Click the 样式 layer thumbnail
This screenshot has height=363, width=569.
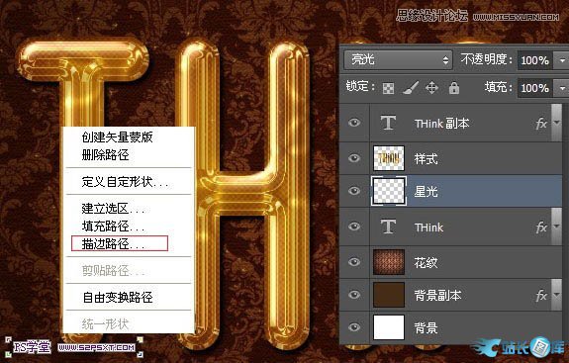pos(389,158)
